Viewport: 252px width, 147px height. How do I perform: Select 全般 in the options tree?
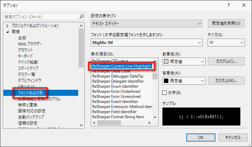click(22, 38)
